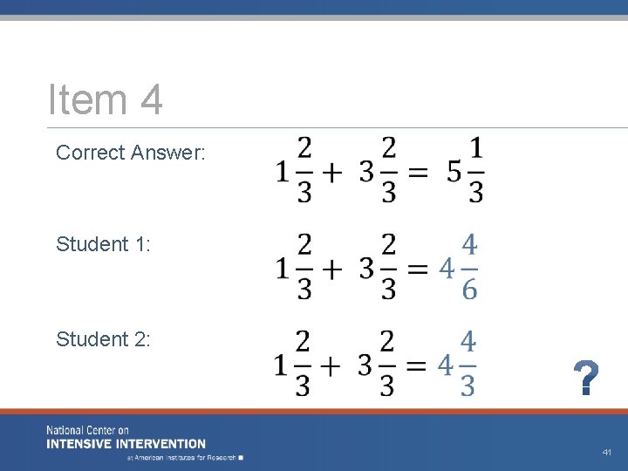Click the blue header bar at top
This screenshot has width=628, height=471.
[x=314, y=7]
